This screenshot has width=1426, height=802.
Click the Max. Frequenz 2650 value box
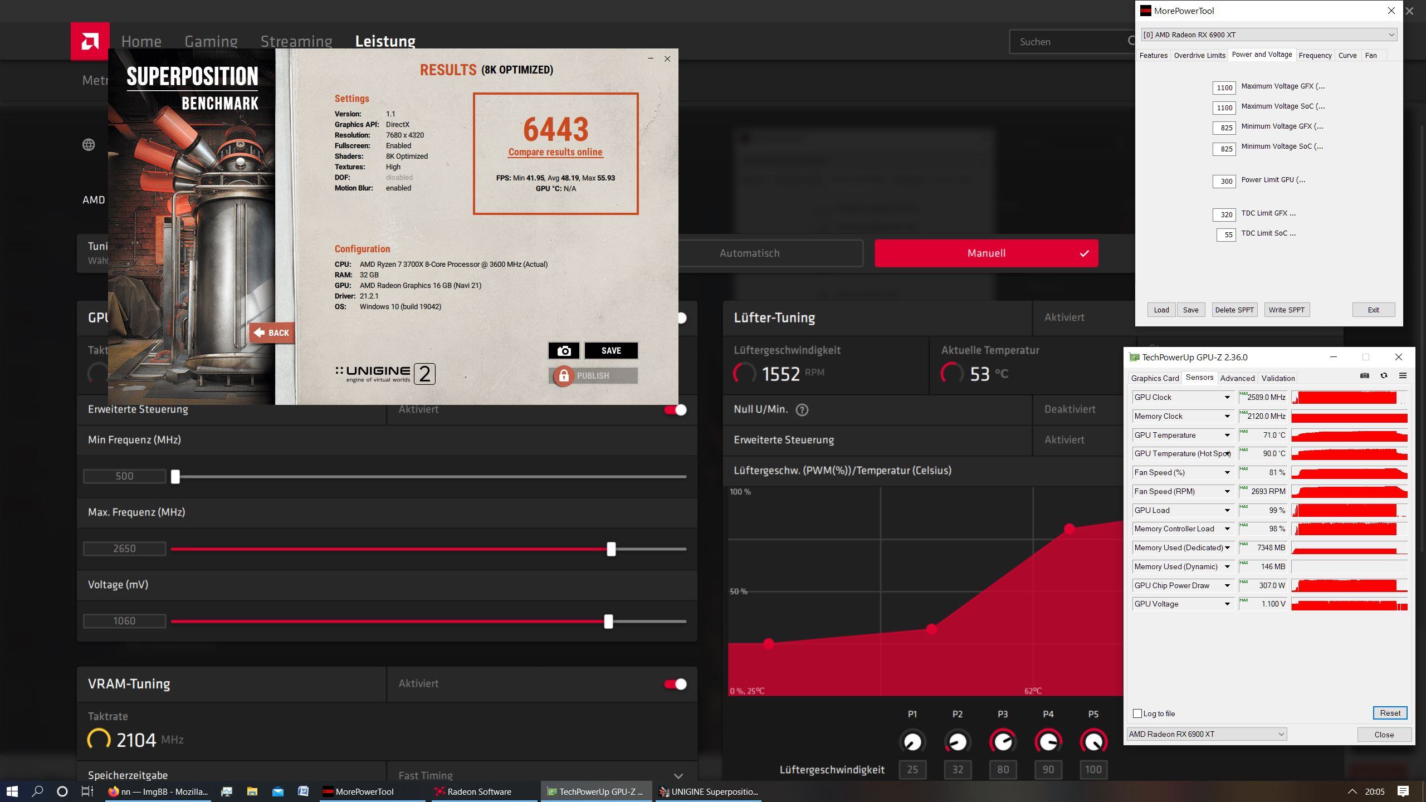click(x=124, y=549)
